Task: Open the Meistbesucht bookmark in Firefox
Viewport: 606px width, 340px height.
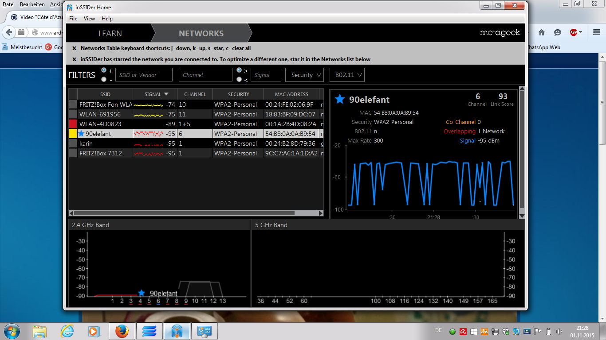Action: (22, 47)
